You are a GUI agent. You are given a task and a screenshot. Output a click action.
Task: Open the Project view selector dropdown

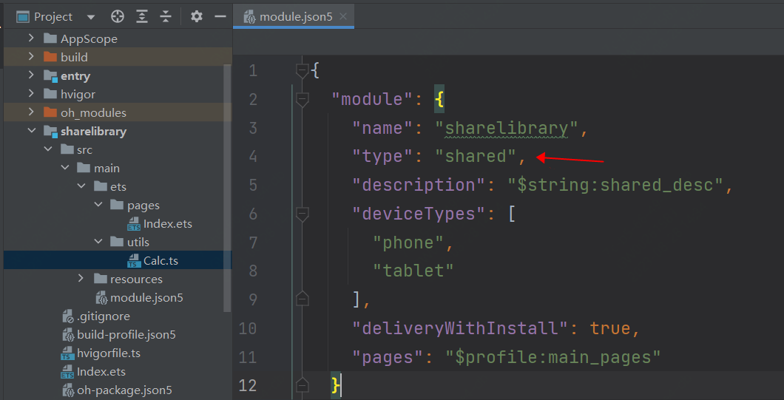tap(90, 17)
